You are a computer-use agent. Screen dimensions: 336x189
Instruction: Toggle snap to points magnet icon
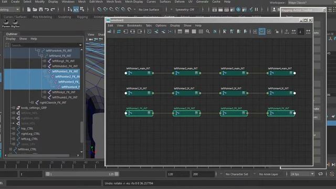[111, 9]
